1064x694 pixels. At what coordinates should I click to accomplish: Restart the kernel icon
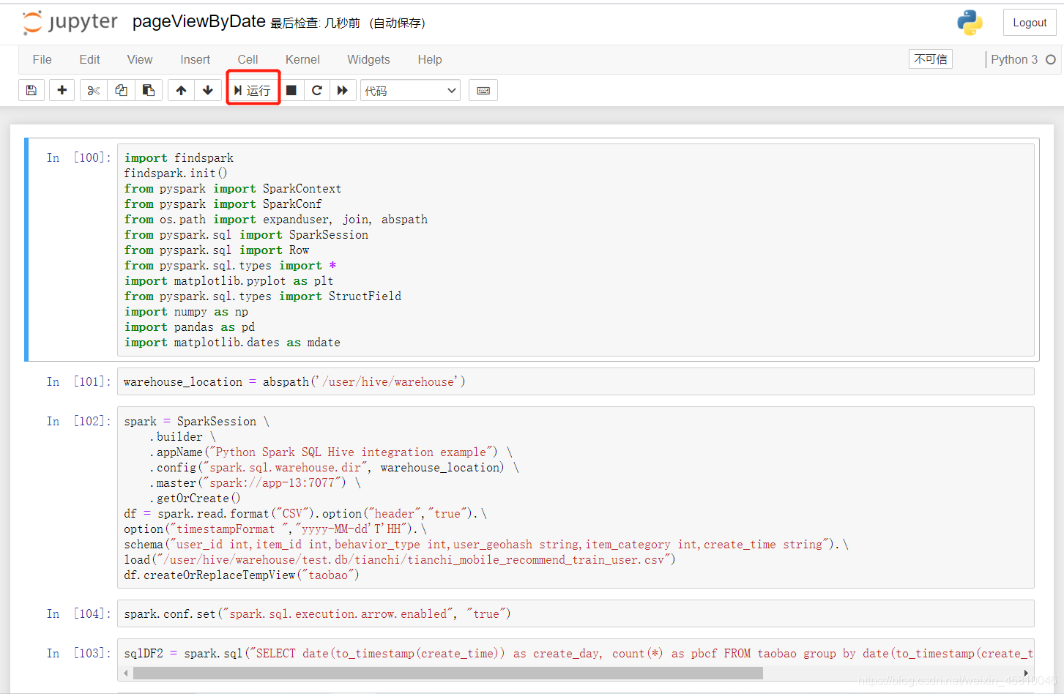(x=317, y=90)
